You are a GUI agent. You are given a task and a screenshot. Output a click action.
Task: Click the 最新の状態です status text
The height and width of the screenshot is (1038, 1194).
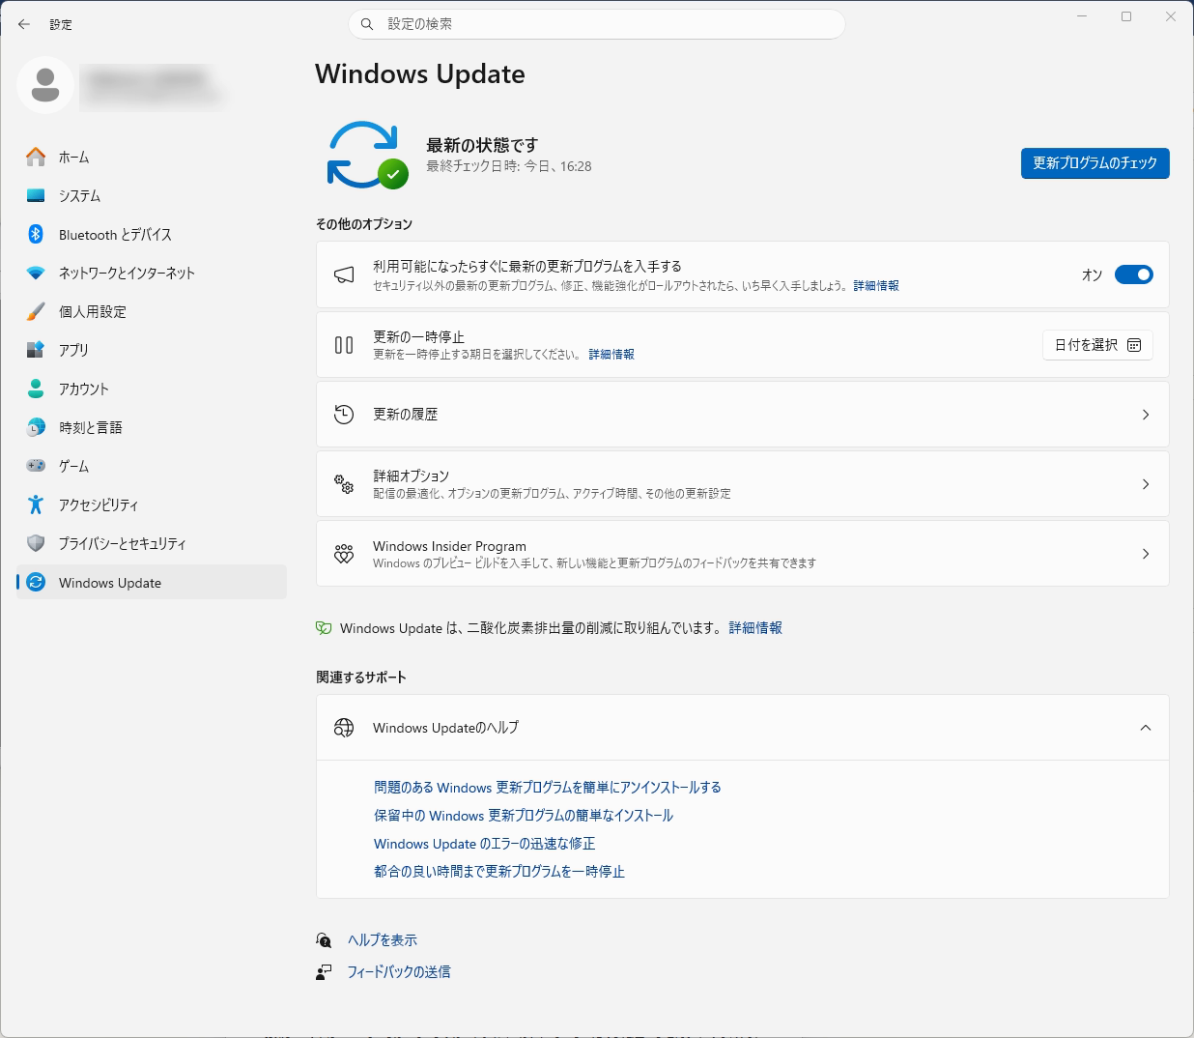coord(482,145)
